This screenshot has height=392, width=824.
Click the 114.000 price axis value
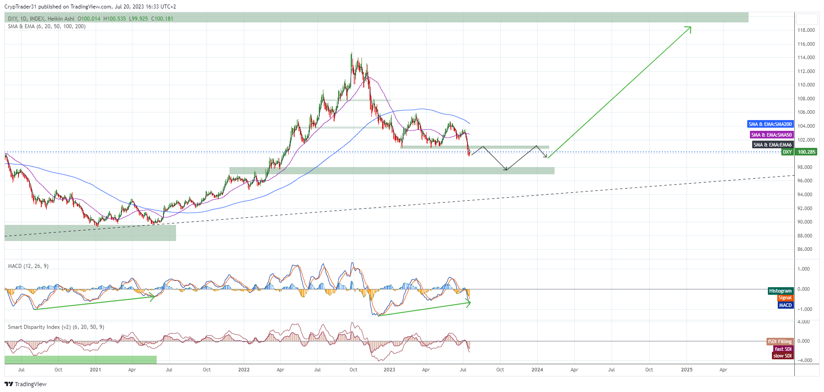(x=806, y=57)
